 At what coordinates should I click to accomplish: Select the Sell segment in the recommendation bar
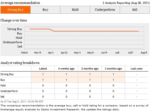point(135,10)
